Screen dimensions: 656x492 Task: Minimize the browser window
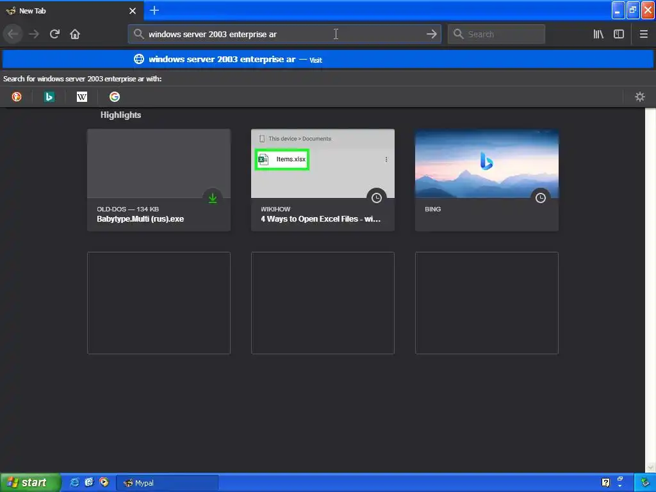(618, 10)
